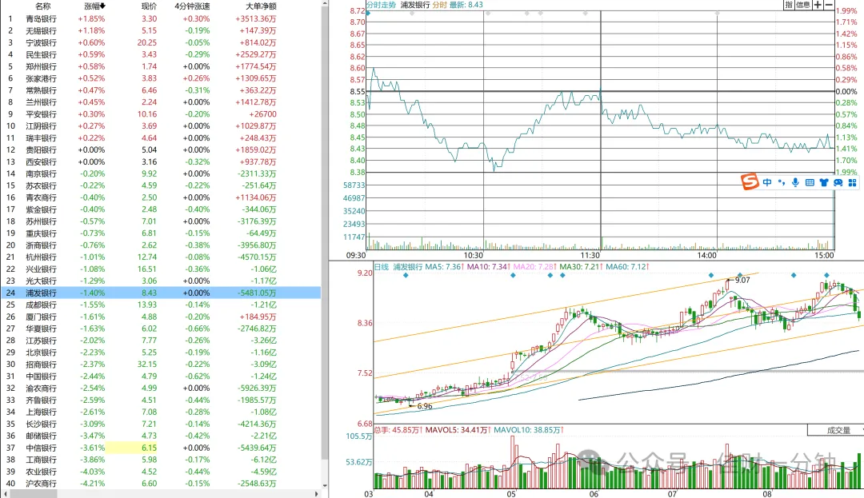The height and width of the screenshot is (498, 864).
Task: Click the plus zoom icon on intraday chart
Action: coord(818,5)
